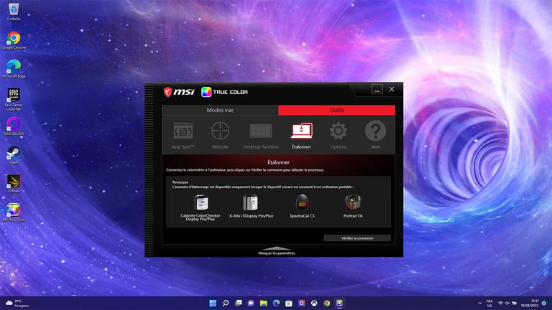
Task: Open File Explorer from taskbar
Action: (264, 303)
